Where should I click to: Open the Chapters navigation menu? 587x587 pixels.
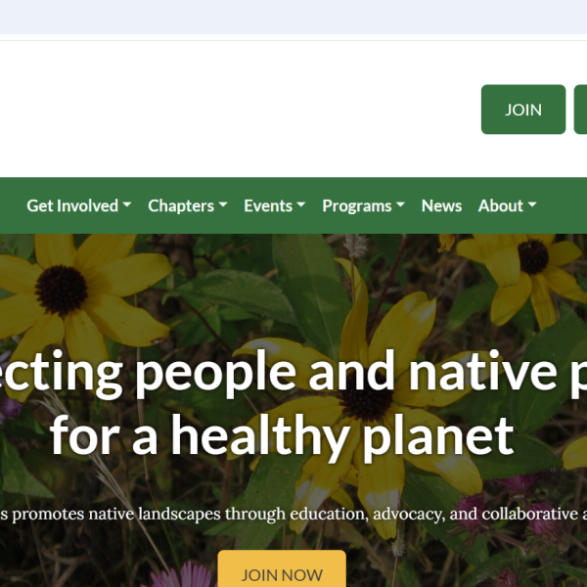(x=188, y=205)
